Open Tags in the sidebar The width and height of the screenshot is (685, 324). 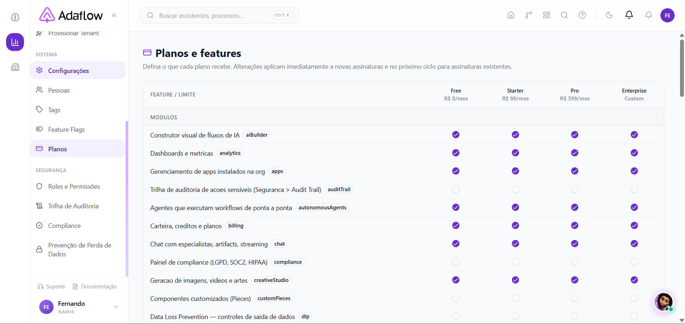(x=78, y=110)
